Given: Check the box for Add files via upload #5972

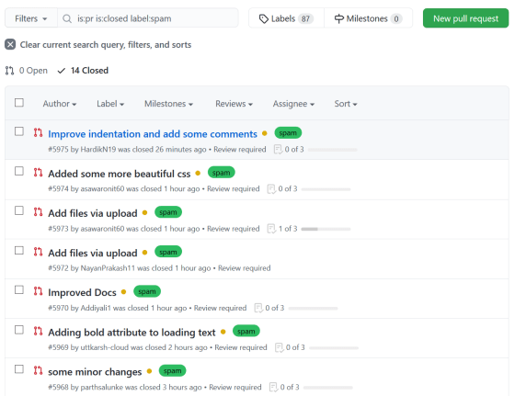Looking at the screenshot, I should click(x=19, y=250).
